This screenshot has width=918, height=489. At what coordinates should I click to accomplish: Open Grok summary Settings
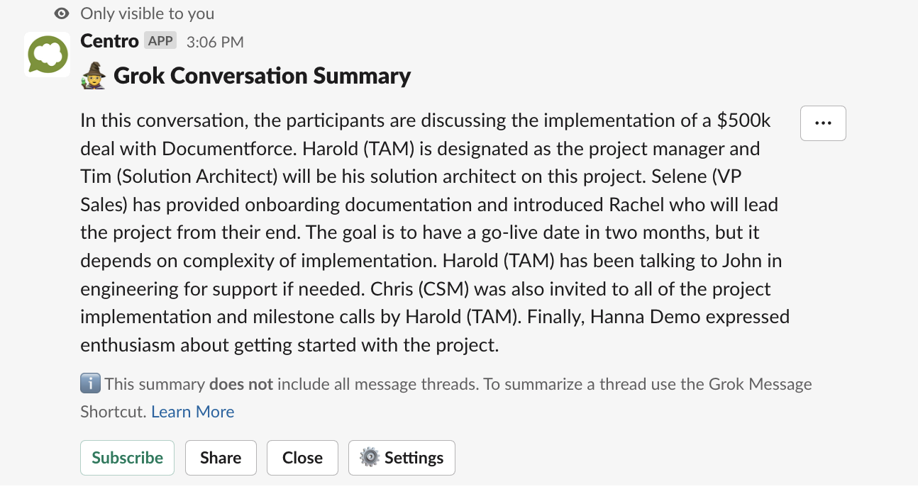pos(402,457)
